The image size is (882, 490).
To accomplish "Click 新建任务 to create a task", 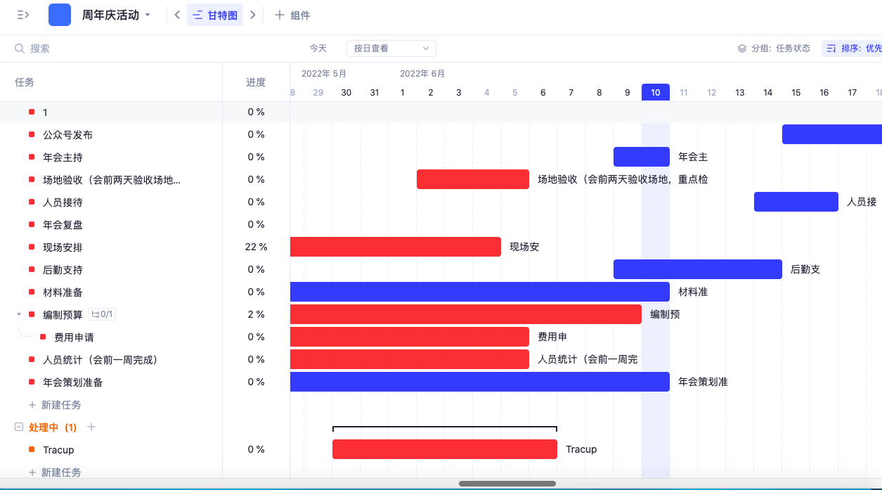I will (x=62, y=404).
